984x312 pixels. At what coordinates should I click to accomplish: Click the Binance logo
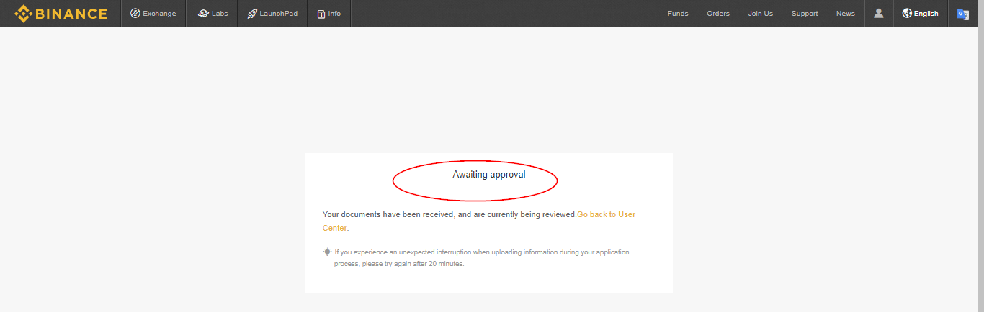(x=61, y=14)
